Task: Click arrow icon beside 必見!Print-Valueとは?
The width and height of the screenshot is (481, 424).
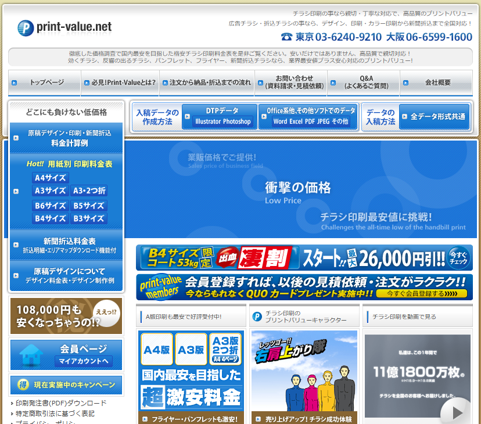Action: pyautogui.click(x=87, y=83)
